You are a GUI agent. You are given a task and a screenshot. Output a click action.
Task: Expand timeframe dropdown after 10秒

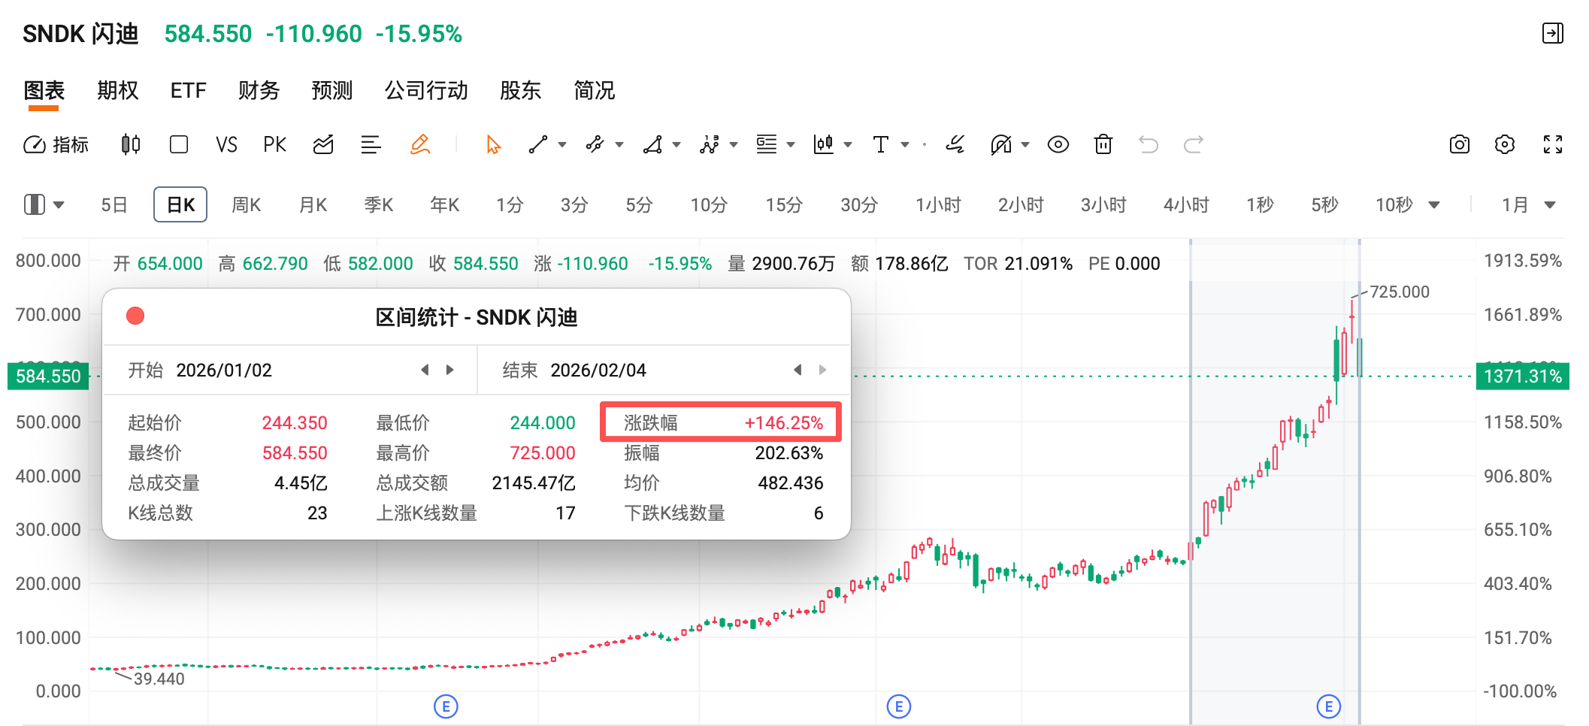[x=1434, y=205]
